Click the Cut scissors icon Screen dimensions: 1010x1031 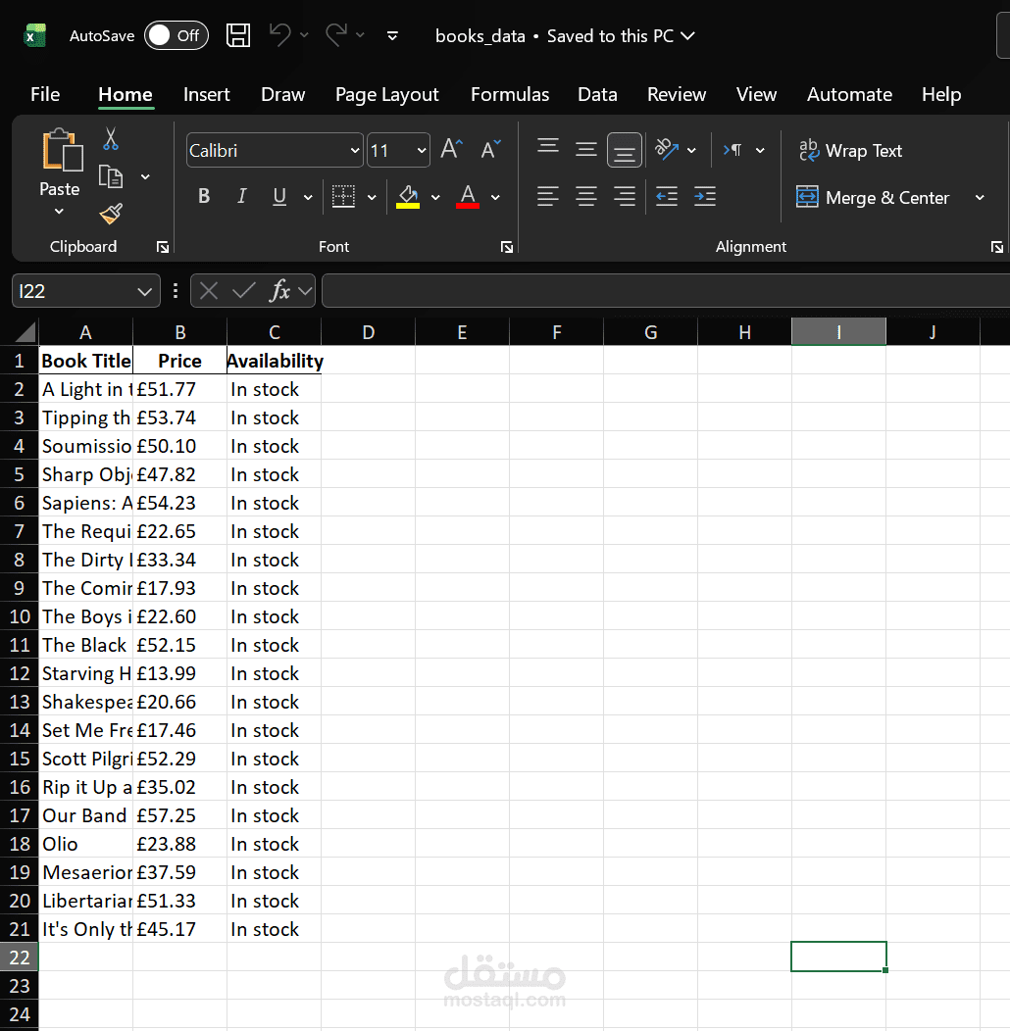tap(111, 139)
